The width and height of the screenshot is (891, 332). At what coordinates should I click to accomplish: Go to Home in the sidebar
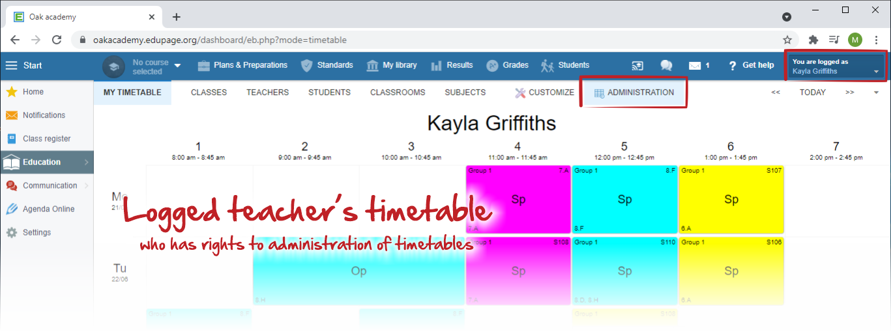47,92
